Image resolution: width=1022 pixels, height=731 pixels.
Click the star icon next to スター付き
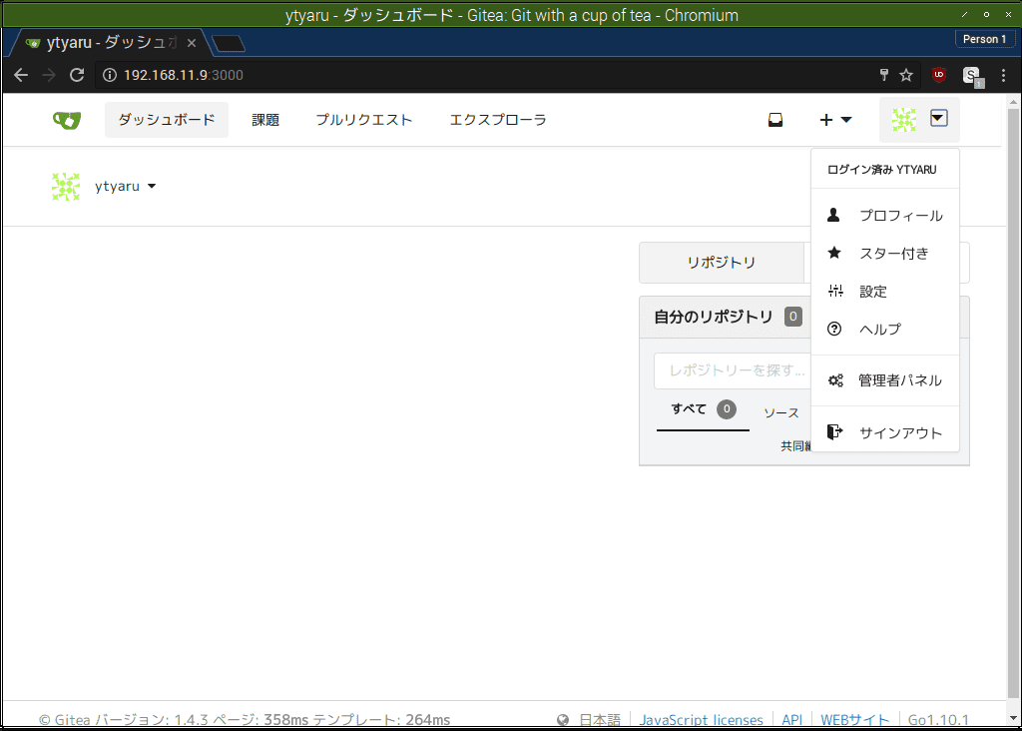coord(833,252)
